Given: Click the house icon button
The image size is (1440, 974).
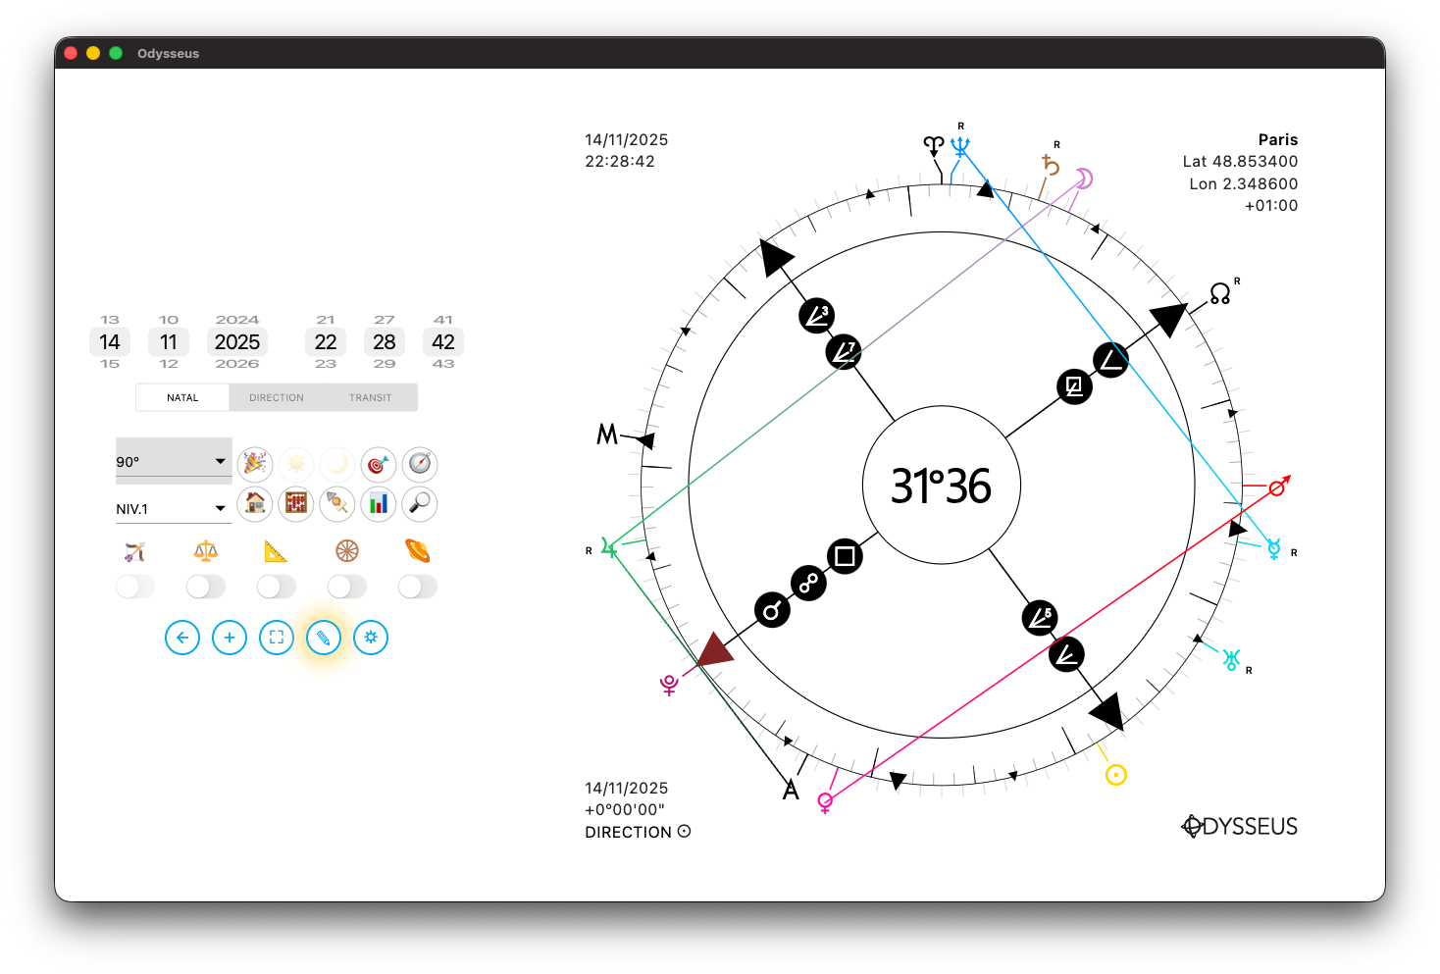Looking at the screenshot, I should coord(255,503).
